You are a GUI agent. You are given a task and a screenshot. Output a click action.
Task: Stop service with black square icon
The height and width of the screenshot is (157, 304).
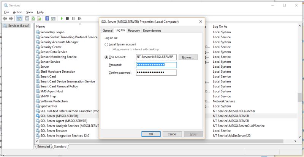click(67, 19)
